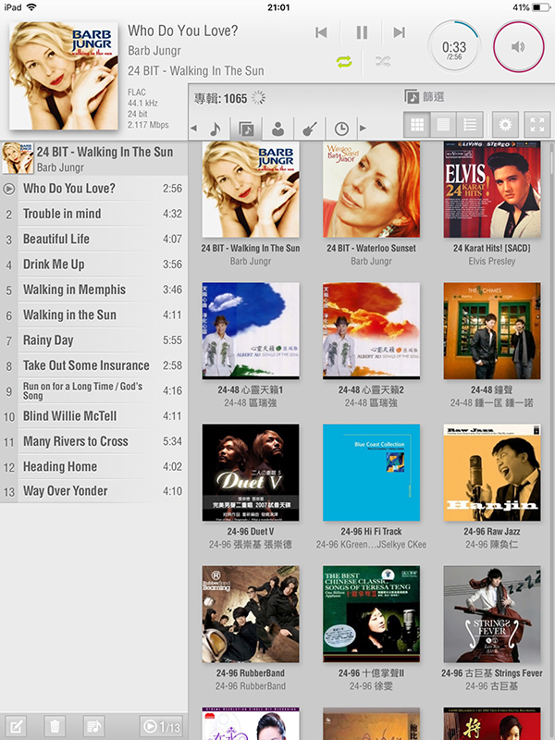Delete the playlist with the trash icon
The height and width of the screenshot is (740, 555).
(55, 726)
